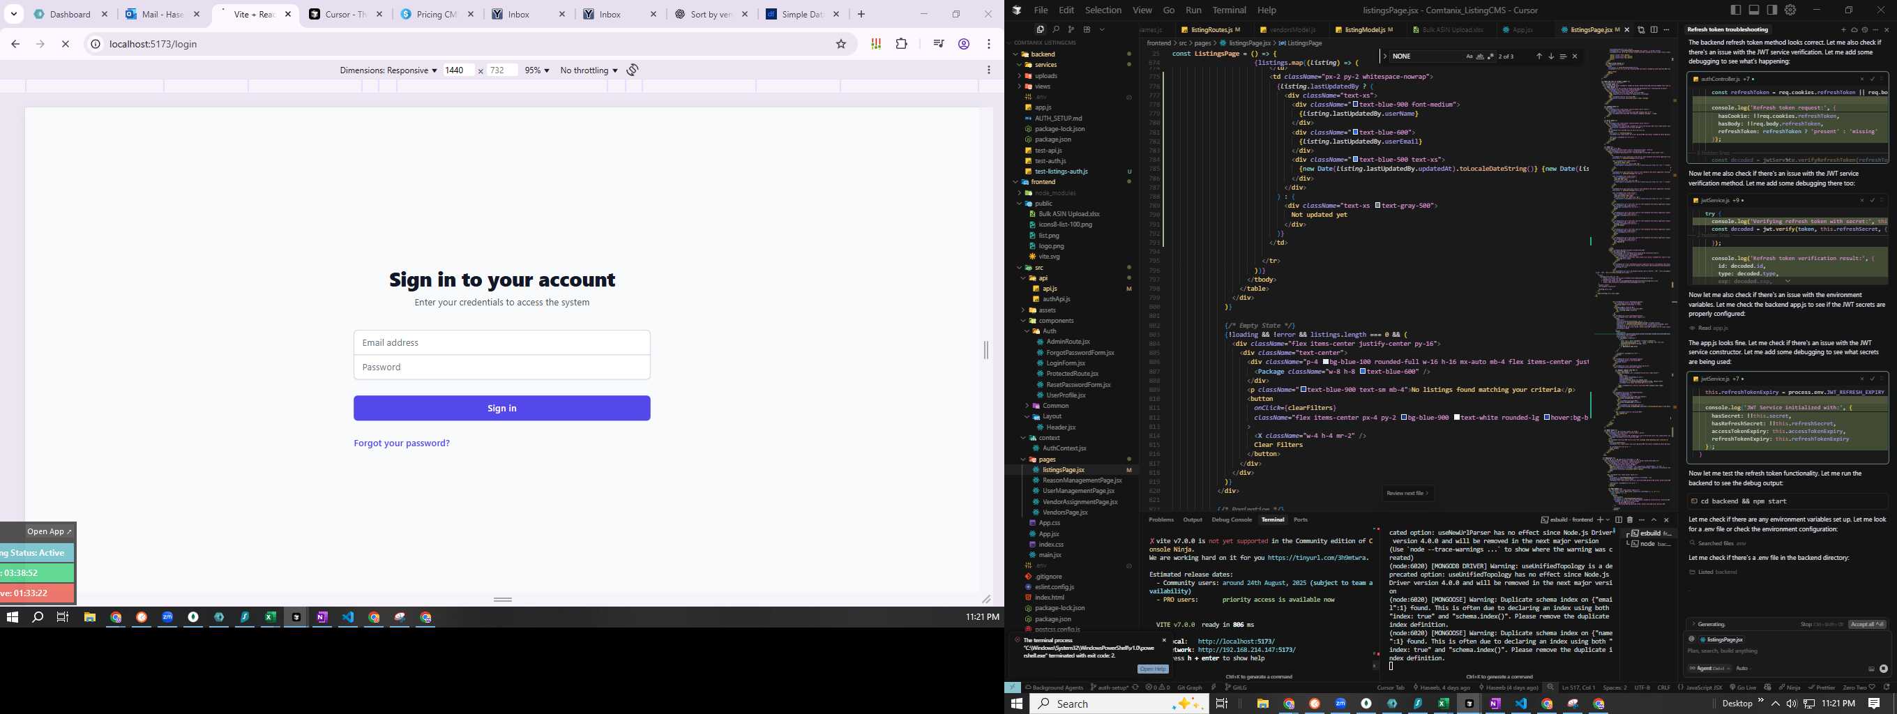Rotate device orientation in Chrome device toolbar

pyautogui.click(x=633, y=70)
